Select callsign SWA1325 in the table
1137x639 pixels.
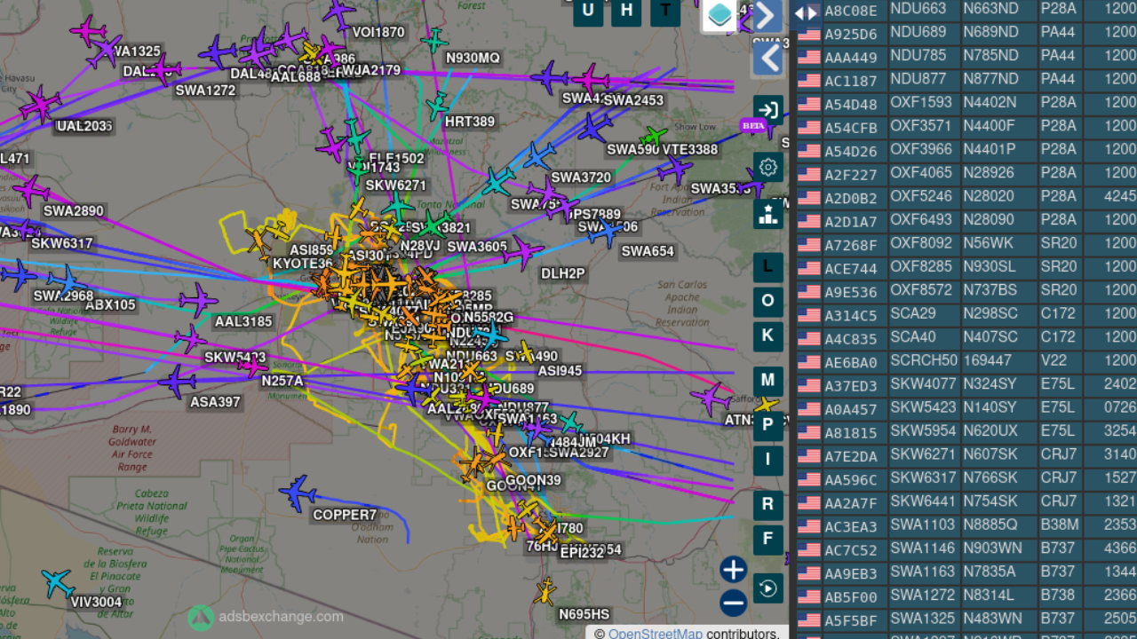(923, 619)
